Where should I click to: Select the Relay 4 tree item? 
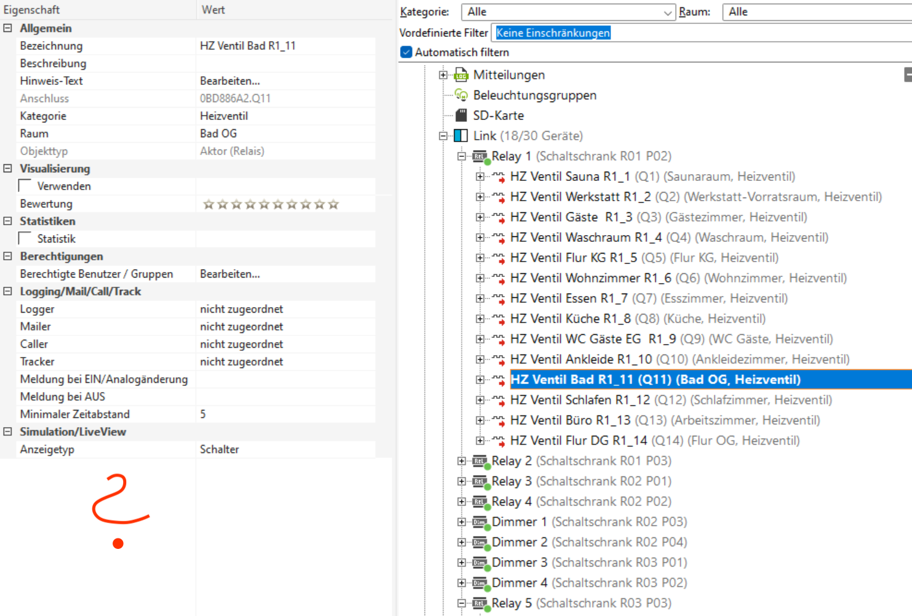[582, 502]
